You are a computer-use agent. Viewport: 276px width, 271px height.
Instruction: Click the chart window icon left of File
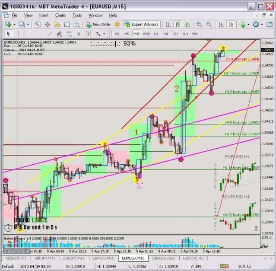[6, 15]
